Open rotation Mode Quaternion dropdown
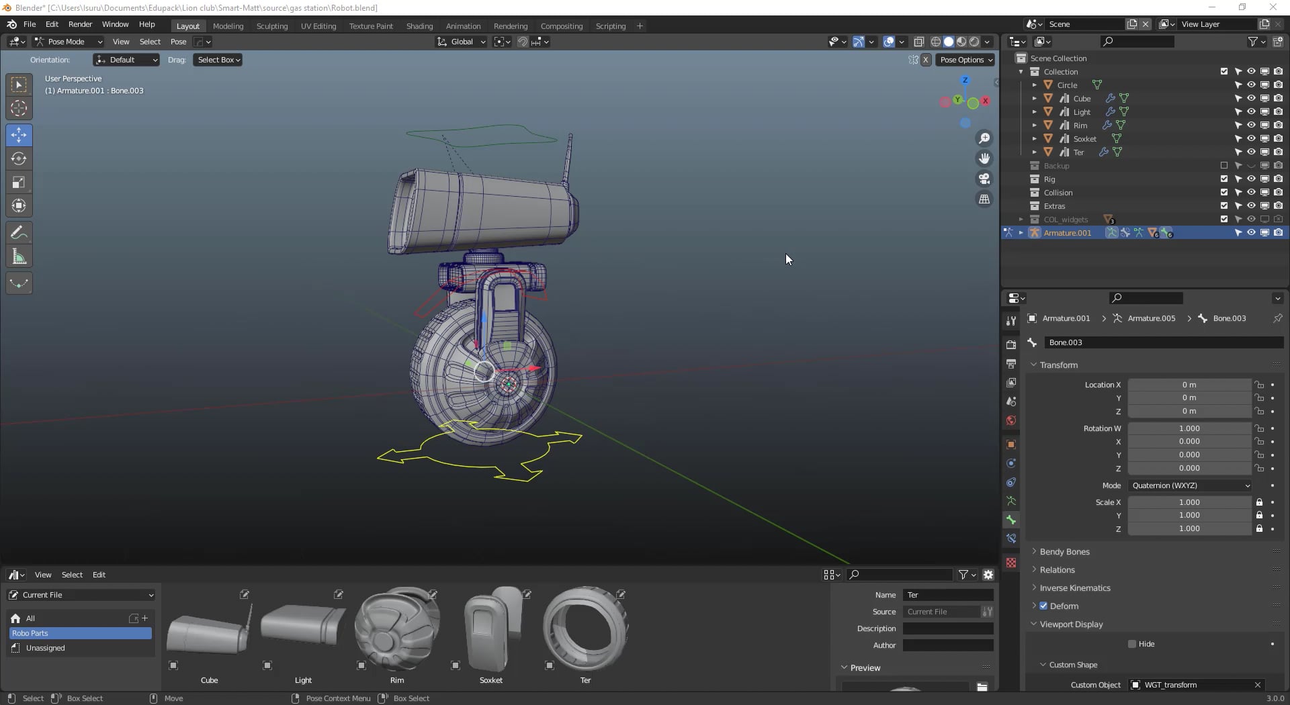1290x705 pixels. (1191, 485)
